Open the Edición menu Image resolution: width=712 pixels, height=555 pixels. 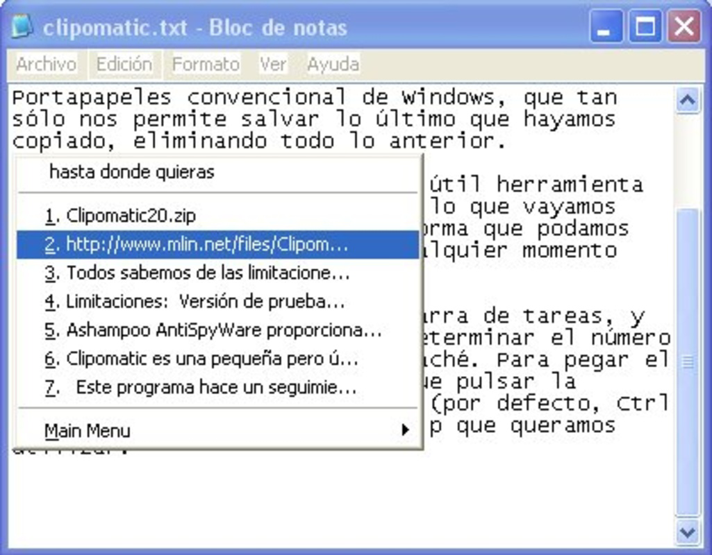point(124,64)
